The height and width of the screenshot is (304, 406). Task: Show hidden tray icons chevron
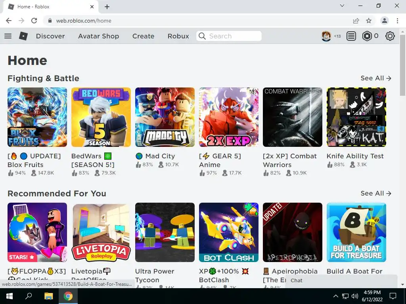pyautogui.click(x=335, y=296)
